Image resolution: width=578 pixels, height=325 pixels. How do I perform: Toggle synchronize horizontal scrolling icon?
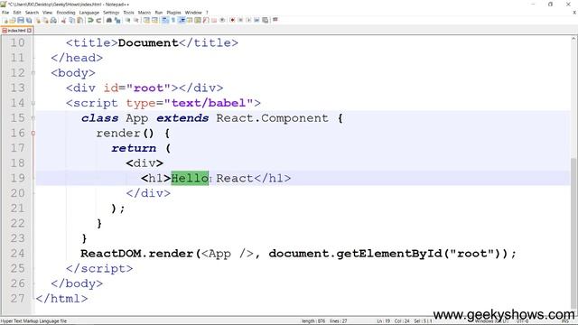(154, 20)
